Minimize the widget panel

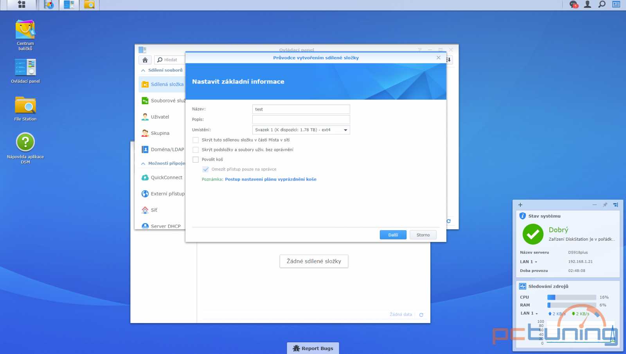click(595, 205)
